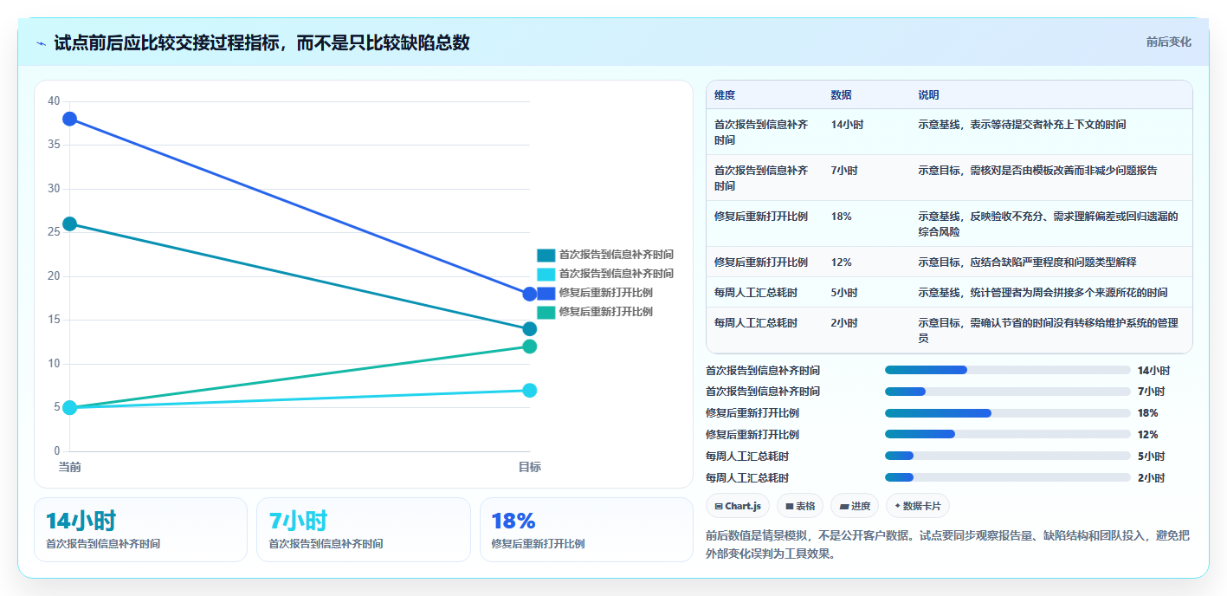
Task: Select the 表格 chip
Action: coord(799,506)
